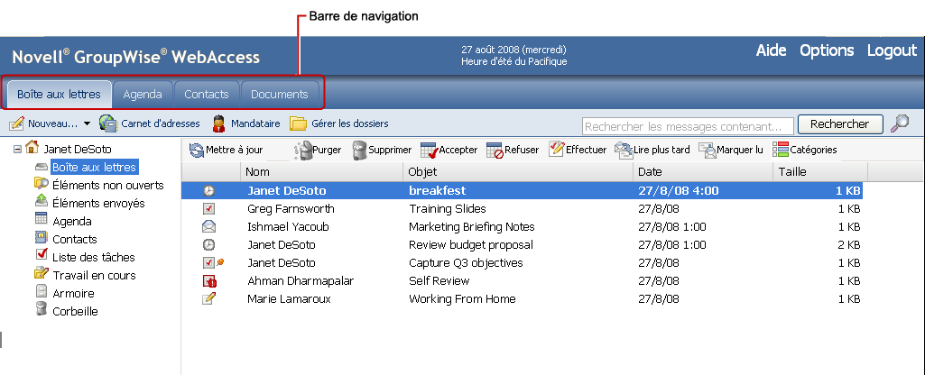Open the Catégories color icon
Viewport: 925px width, 375px height.
click(781, 151)
